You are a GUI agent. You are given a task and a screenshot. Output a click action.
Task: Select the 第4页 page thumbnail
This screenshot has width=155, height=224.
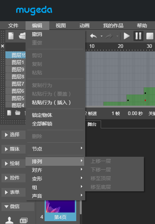[60, 210]
